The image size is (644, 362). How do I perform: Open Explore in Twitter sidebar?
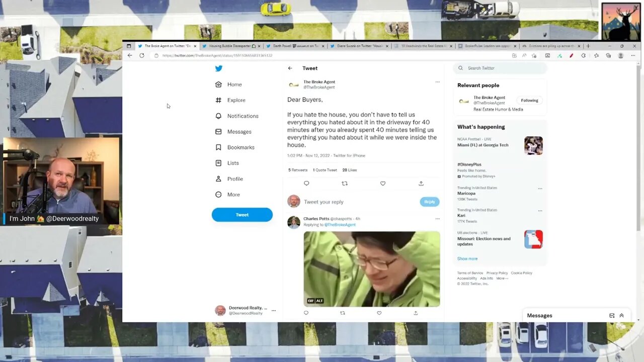(x=230, y=100)
